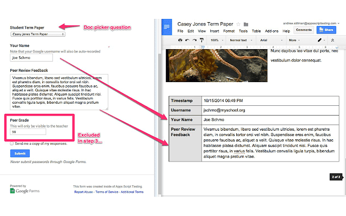Open the Add-ons menu
The width and height of the screenshot is (346, 216).
coord(271,31)
